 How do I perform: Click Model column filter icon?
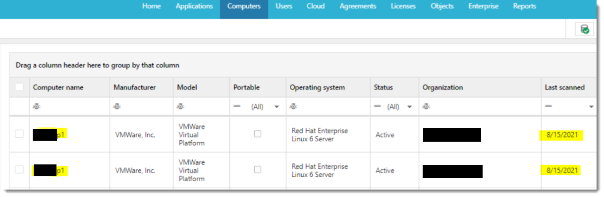coord(180,106)
